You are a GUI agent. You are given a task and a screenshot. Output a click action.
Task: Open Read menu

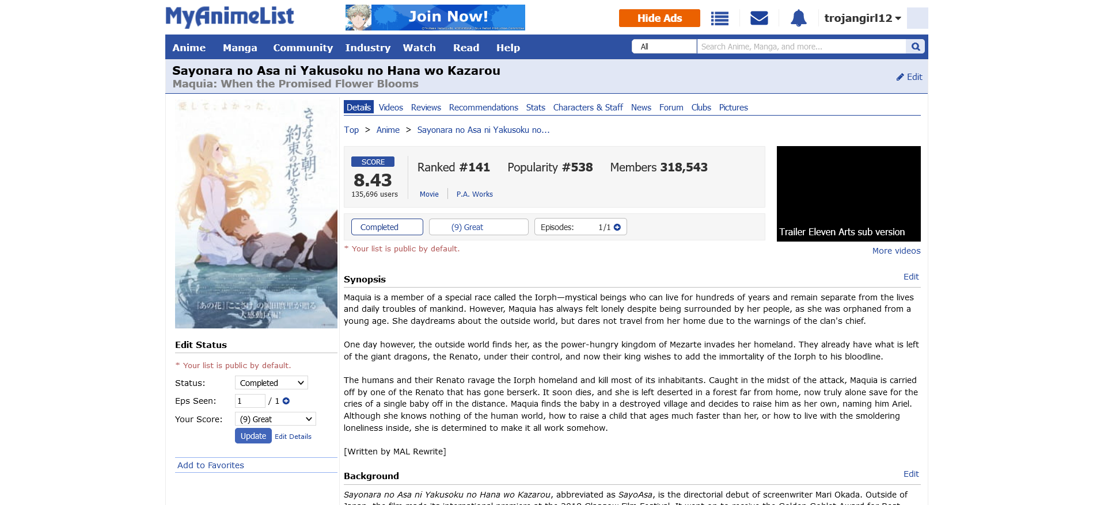(466, 48)
